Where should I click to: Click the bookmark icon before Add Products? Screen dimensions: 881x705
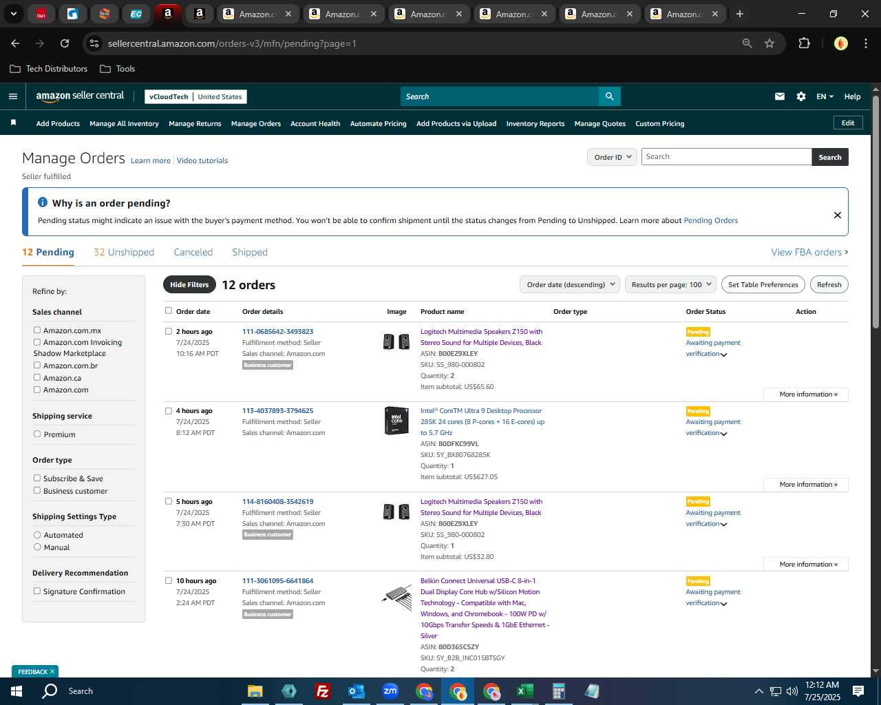(13, 123)
